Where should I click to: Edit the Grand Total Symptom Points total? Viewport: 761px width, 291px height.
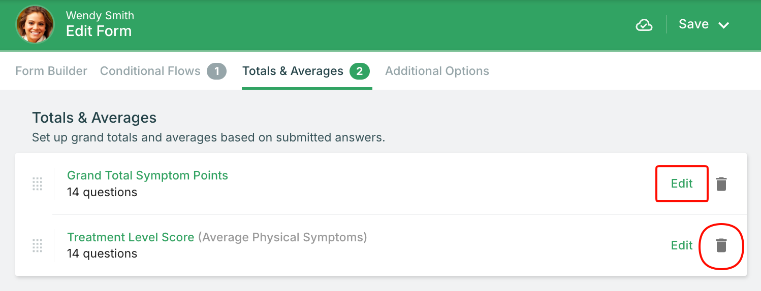click(x=682, y=184)
